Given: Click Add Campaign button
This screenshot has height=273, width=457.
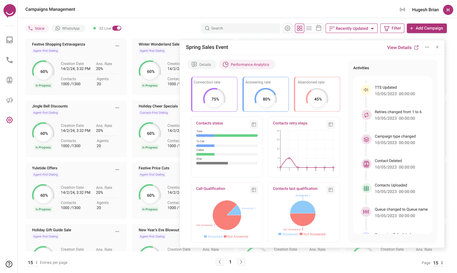Looking at the screenshot, I should (x=427, y=28).
